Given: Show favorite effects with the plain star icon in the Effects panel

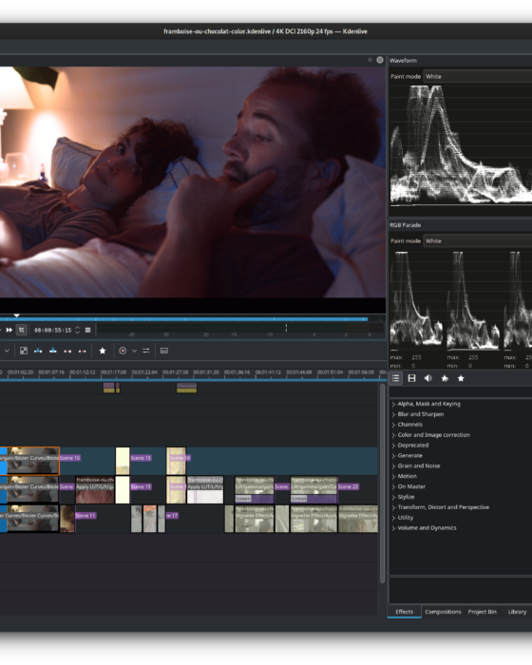Looking at the screenshot, I should coord(461,378).
